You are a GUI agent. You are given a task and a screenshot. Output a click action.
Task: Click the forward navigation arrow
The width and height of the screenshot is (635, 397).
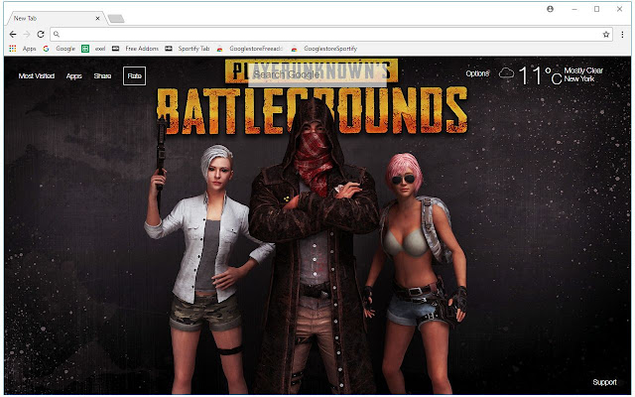click(x=27, y=35)
